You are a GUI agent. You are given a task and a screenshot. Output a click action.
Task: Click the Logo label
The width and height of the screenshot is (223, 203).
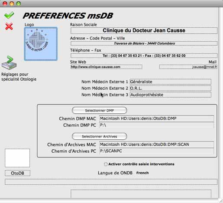point(29,25)
